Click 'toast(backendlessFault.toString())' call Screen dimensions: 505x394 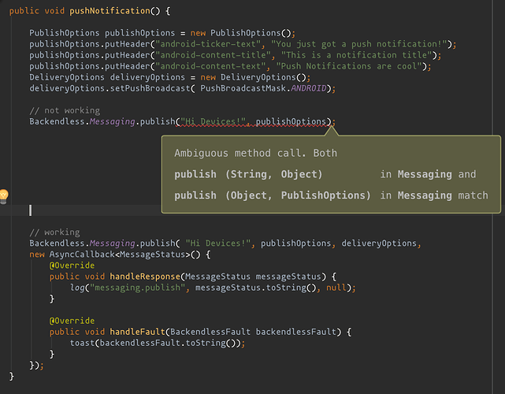[x=155, y=343]
